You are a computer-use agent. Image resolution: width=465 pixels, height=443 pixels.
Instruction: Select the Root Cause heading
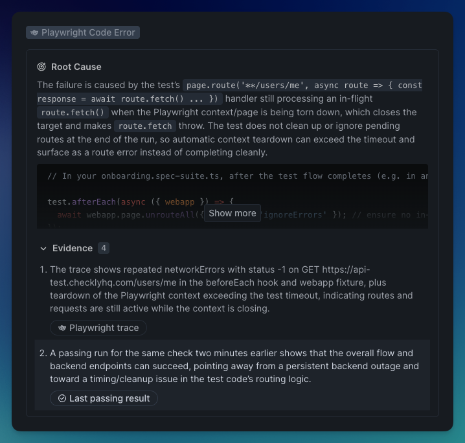pos(76,67)
